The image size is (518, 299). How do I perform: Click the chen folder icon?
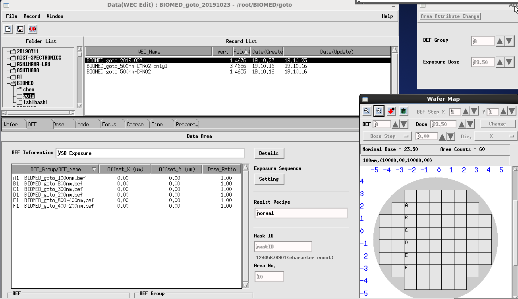pyautogui.click(x=19, y=90)
